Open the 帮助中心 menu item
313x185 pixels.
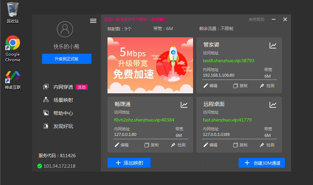(x=63, y=113)
